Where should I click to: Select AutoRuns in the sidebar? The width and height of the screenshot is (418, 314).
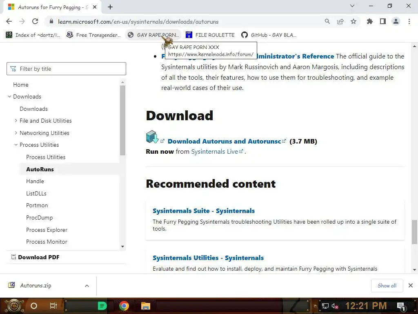40,169
